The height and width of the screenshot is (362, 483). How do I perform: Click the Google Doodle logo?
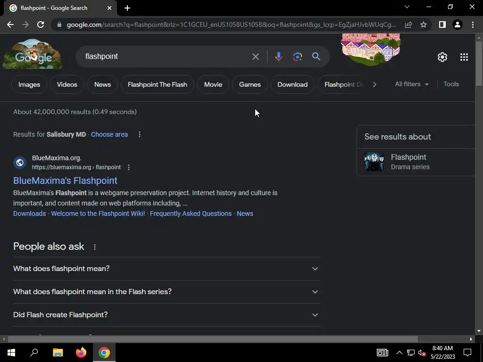click(x=33, y=54)
